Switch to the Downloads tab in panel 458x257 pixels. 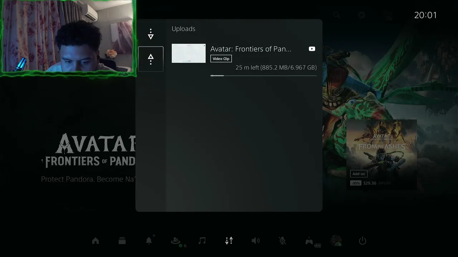151,34
